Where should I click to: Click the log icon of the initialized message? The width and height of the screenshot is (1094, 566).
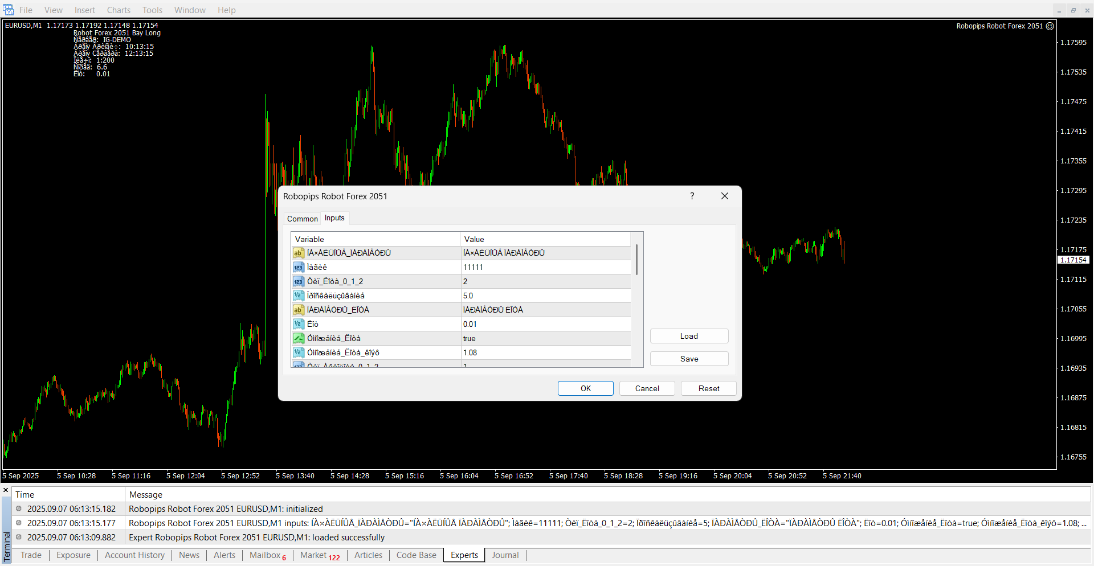coord(19,509)
